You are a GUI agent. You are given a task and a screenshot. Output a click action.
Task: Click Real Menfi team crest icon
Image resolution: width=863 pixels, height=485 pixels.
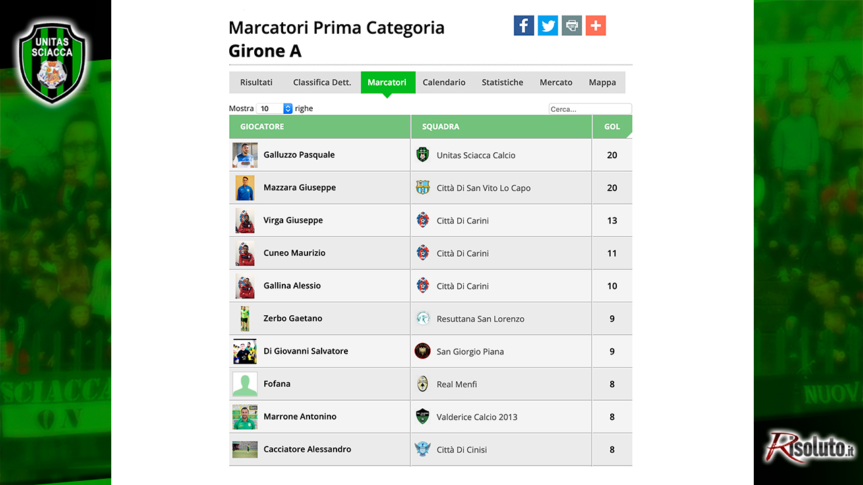tap(423, 384)
